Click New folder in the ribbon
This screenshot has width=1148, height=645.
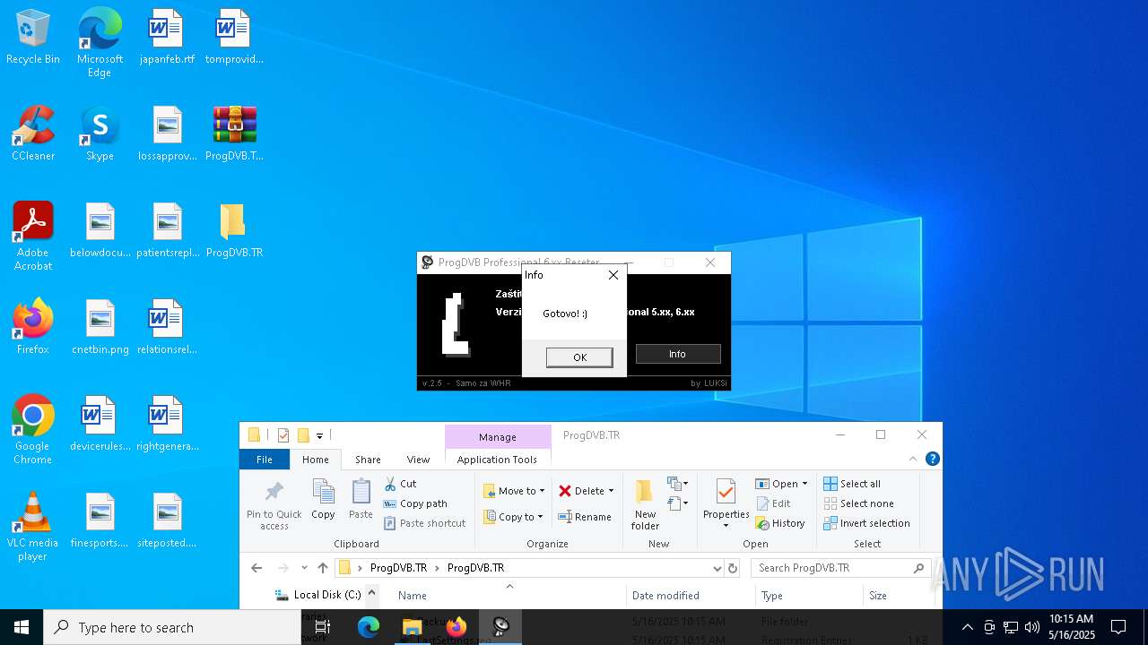point(645,505)
